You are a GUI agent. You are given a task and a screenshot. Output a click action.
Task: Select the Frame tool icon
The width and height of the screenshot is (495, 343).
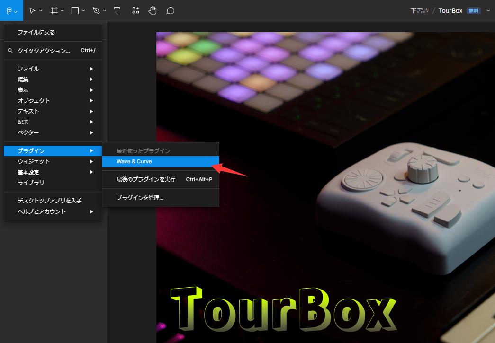pos(54,11)
